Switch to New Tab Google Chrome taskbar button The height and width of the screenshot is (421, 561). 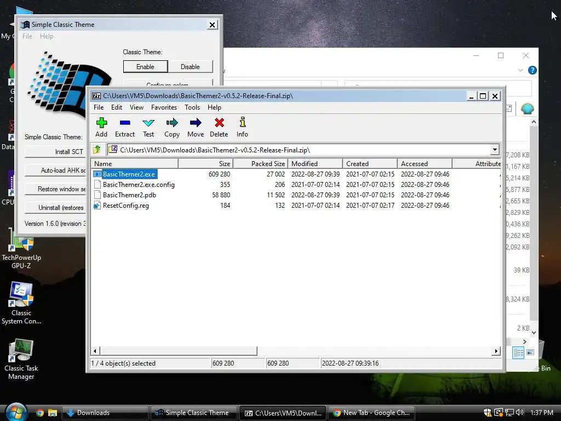(371, 413)
